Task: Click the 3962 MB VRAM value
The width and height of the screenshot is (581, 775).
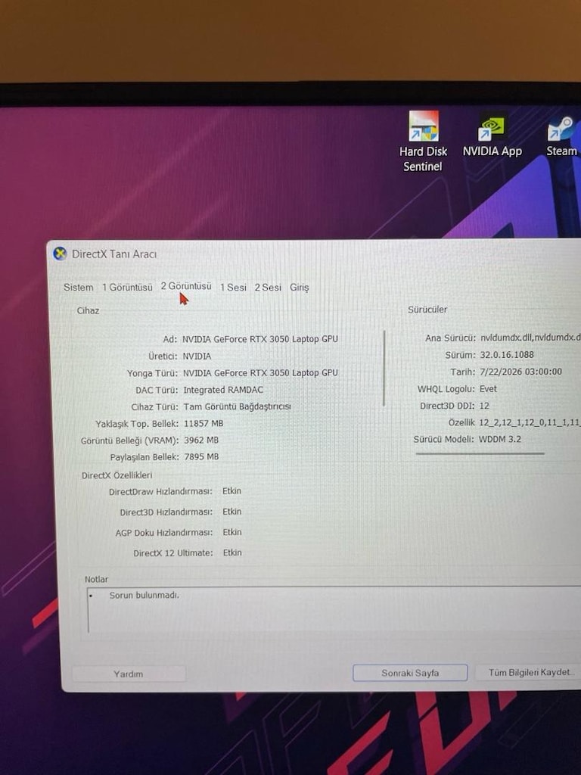Action: click(201, 440)
